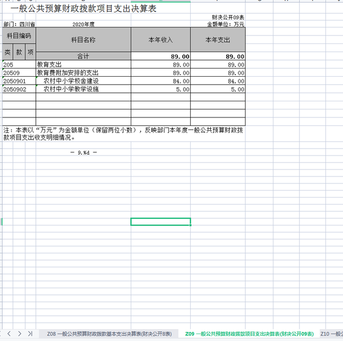This screenshot has width=343, height=341.
Task: Select the 部门:四川省 cell
Action: (x=19, y=24)
